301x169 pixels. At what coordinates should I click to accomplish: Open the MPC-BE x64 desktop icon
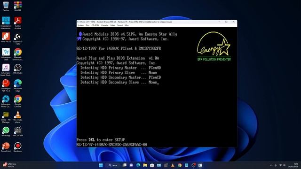coord(18,131)
